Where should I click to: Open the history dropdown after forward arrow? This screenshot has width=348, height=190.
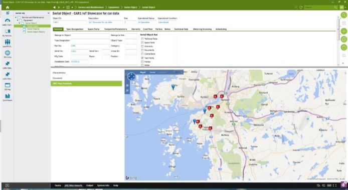point(64,7)
